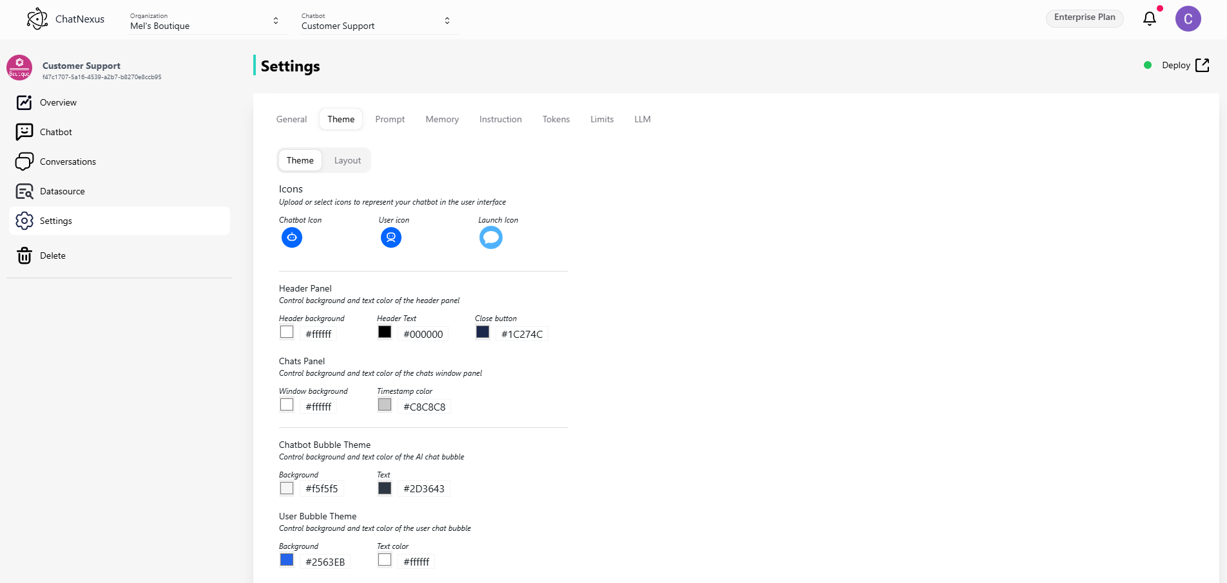Viewport: 1227px width, 583px height.
Task: Switch to the Memory tab
Action: click(x=442, y=119)
